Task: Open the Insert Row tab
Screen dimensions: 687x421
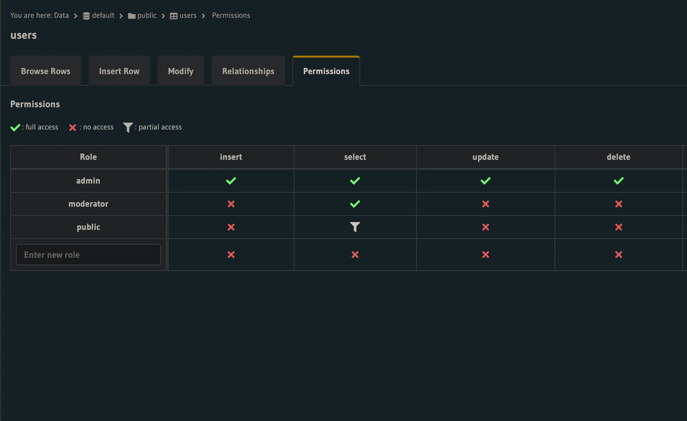Action: pos(119,71)
